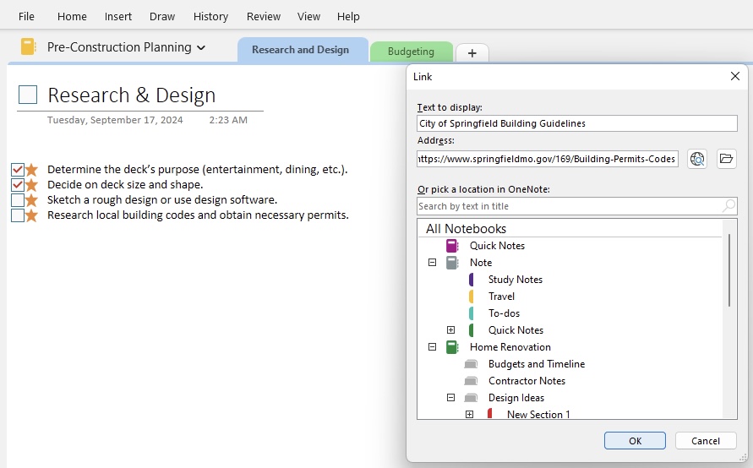This screenshot has height=468, width=753.
Task: Click Cancel in the Link dialog
Action: coord(706,441)
